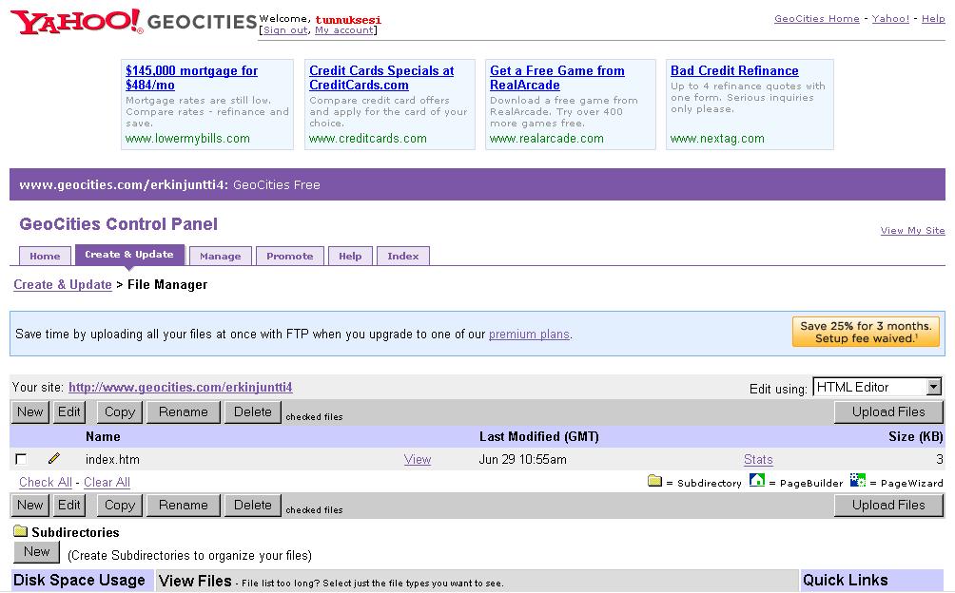This screenshot has width=955, height=593.
Task: Switch to the Manage tab
Action: tap(221, 256)
